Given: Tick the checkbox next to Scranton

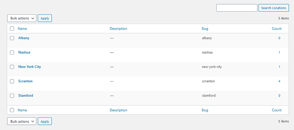Looking at the screenshot, I should 12,81.
